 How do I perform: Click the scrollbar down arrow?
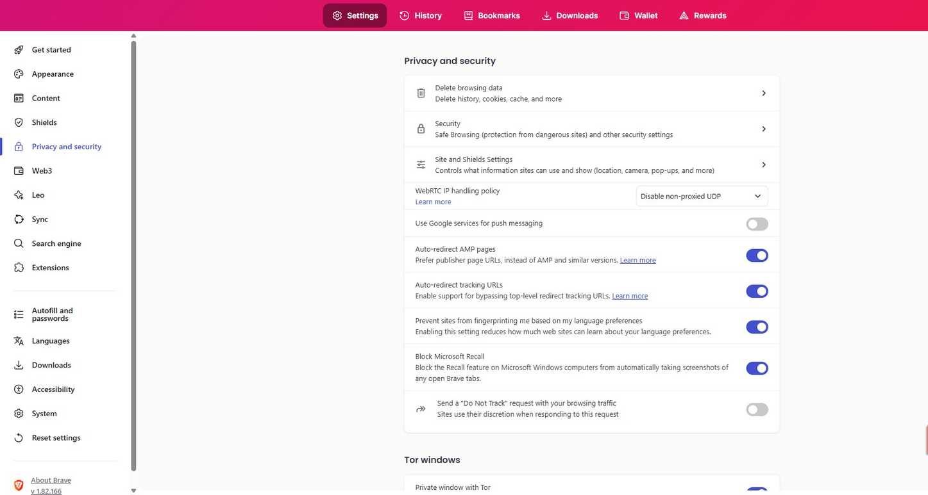pyautogui.click(x=132, y=489)
